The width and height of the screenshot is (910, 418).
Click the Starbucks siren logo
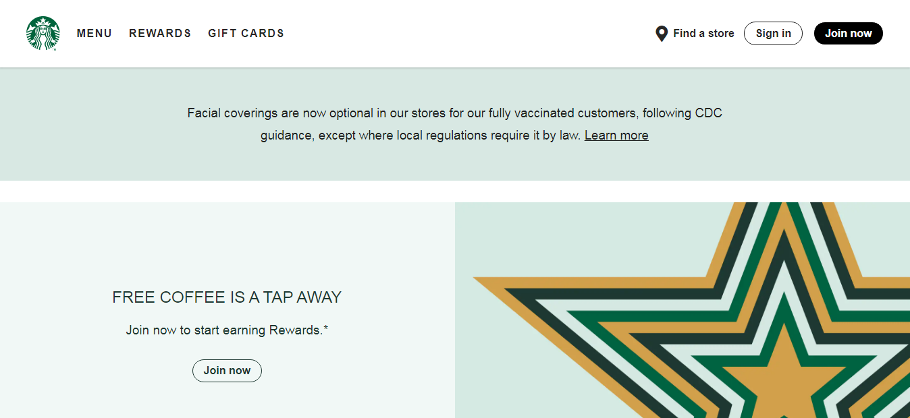(43, 33)
